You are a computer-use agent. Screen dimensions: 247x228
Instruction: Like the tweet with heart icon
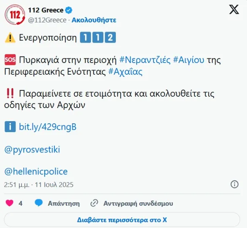tap(9, 203)
